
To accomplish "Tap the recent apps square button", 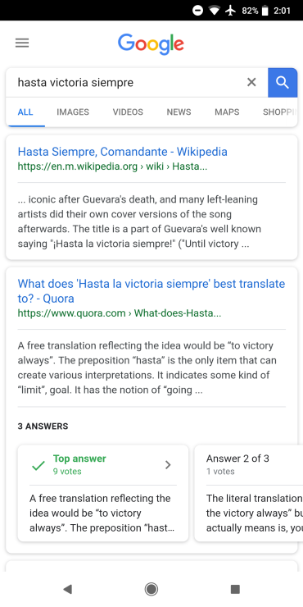I will [x=235, y=589].
